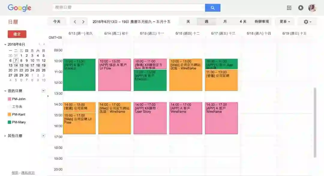Select day 22 in mini calendar
This screenshot has width=324, height=176.
click(21, 70)
